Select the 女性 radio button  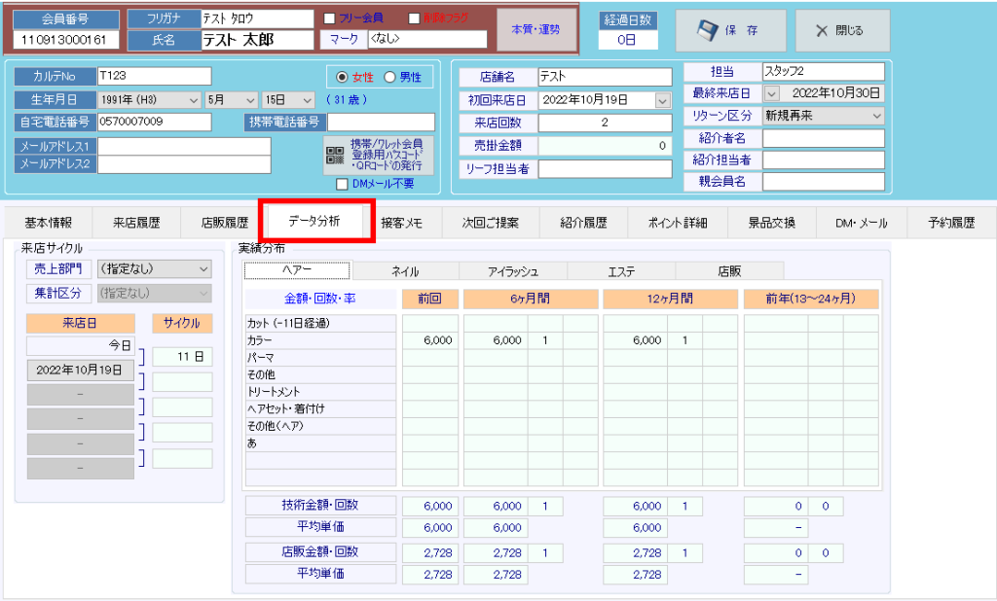tap(341, 78)
